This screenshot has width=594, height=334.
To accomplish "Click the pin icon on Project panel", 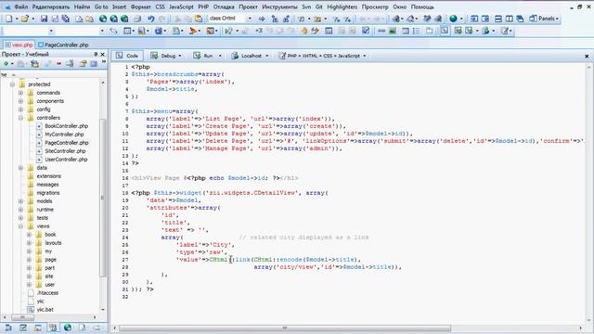I will tap(96, 55).
